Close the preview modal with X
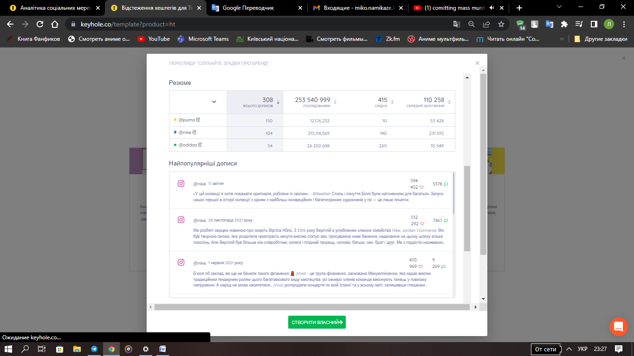This screenshot has height=356, width=634. pyautogui.click(x=477, y=63)
